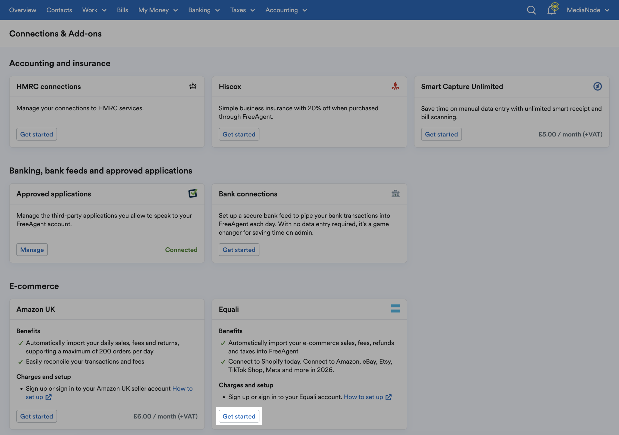Image resolution: width=619 pixels, height=435 pixels.
Task: Click the Equali card title
Action: [229, 309]
